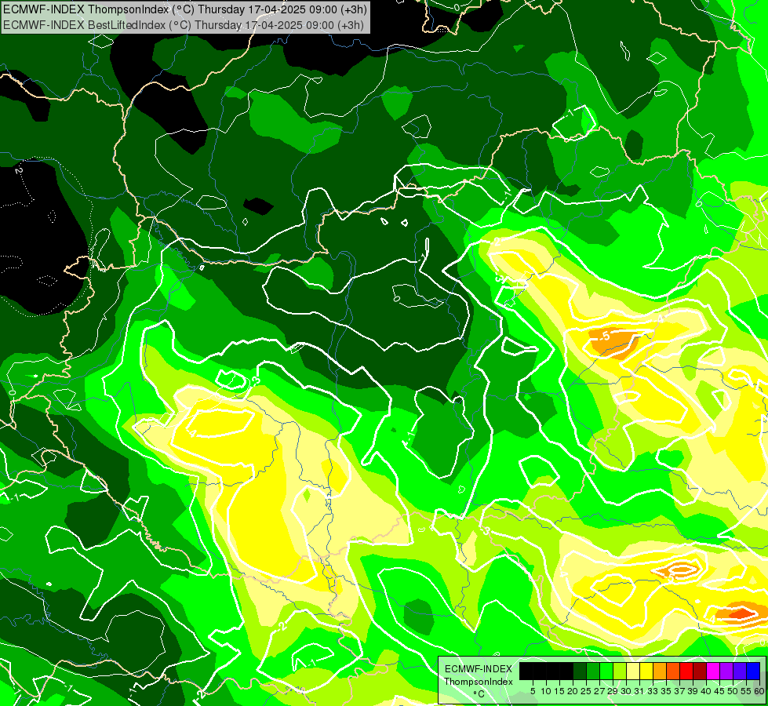Select the magenta legend swatch for 40-45
Image resolution: width=768 pixels, height=706 pixels.
713,671
